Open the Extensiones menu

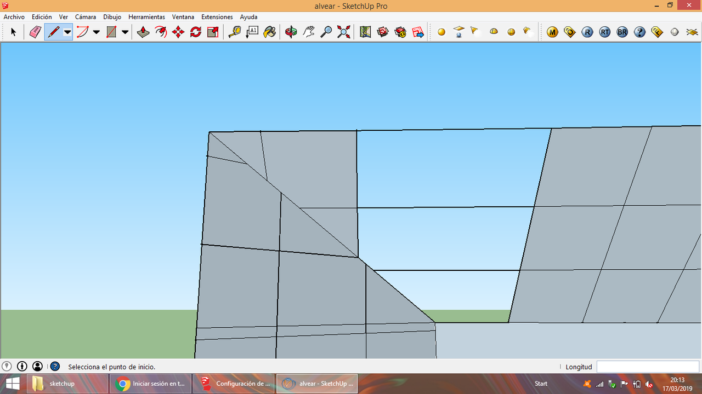pos(217,17)
